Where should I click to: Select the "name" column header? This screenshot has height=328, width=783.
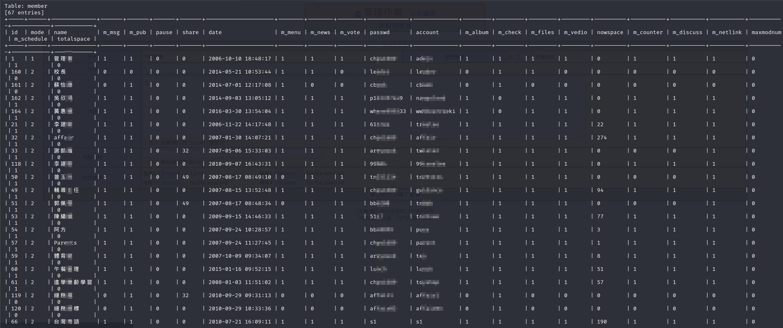(x=60, y=32)
